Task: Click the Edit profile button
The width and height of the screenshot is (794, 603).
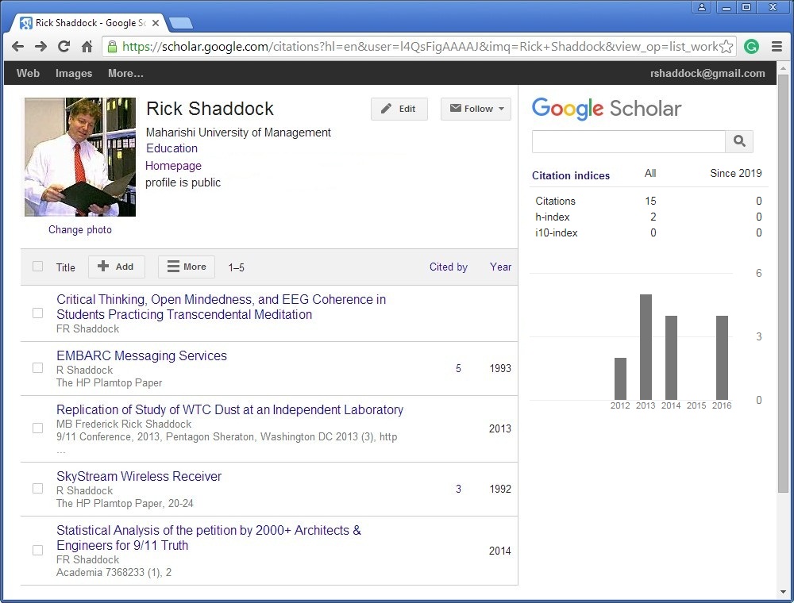Action: [x=399, y=109]
